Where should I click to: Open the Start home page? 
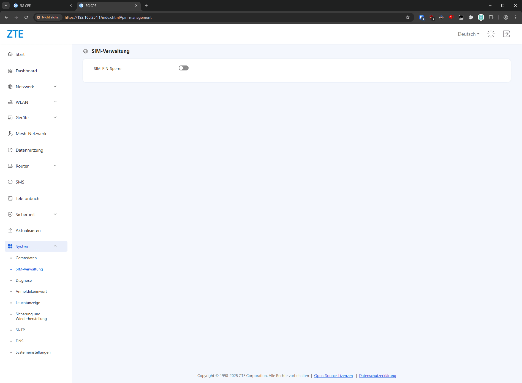[x=20, y=54]
